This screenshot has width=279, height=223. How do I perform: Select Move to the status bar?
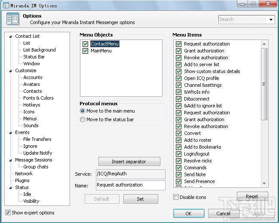click(x=83, y=119)
